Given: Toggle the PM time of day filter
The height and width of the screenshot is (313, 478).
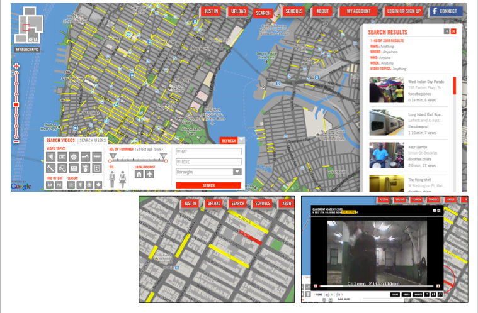Looking at the screenshot, I should coord(59,185).
